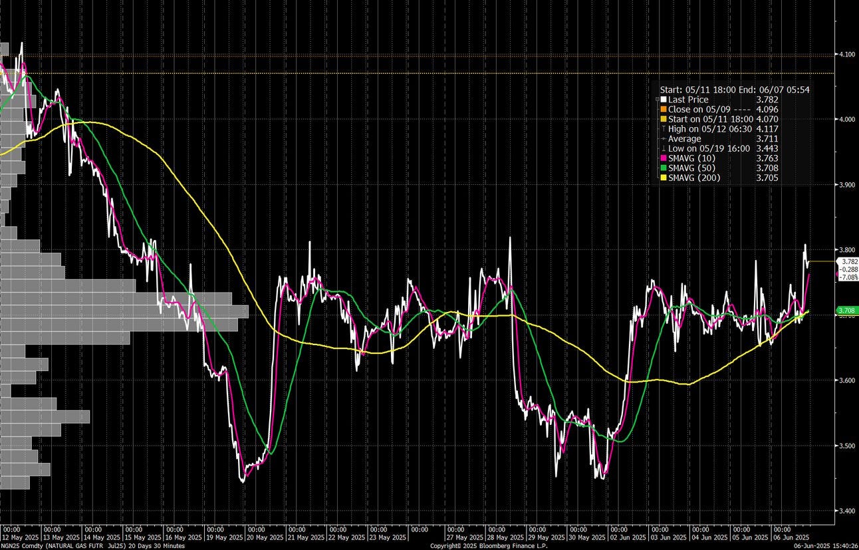Click the legend value 3.443
Image resolution: width=859 pixels, height=550 pixels.
767,148
